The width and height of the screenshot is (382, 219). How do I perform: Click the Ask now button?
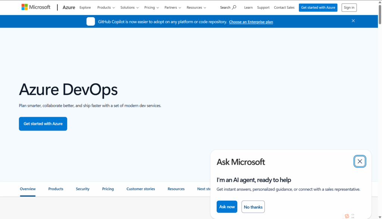[x=227, y=207]
